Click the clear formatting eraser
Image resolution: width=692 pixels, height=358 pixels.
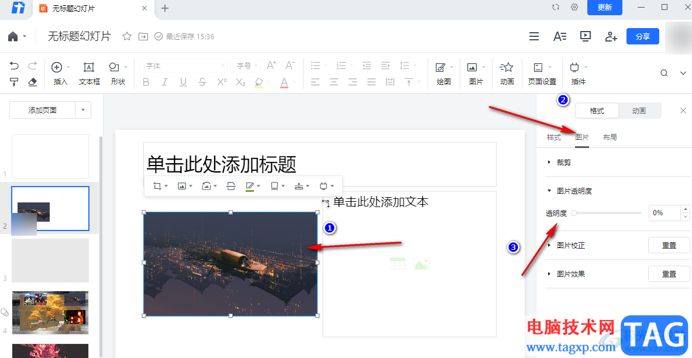coord(33,82)
